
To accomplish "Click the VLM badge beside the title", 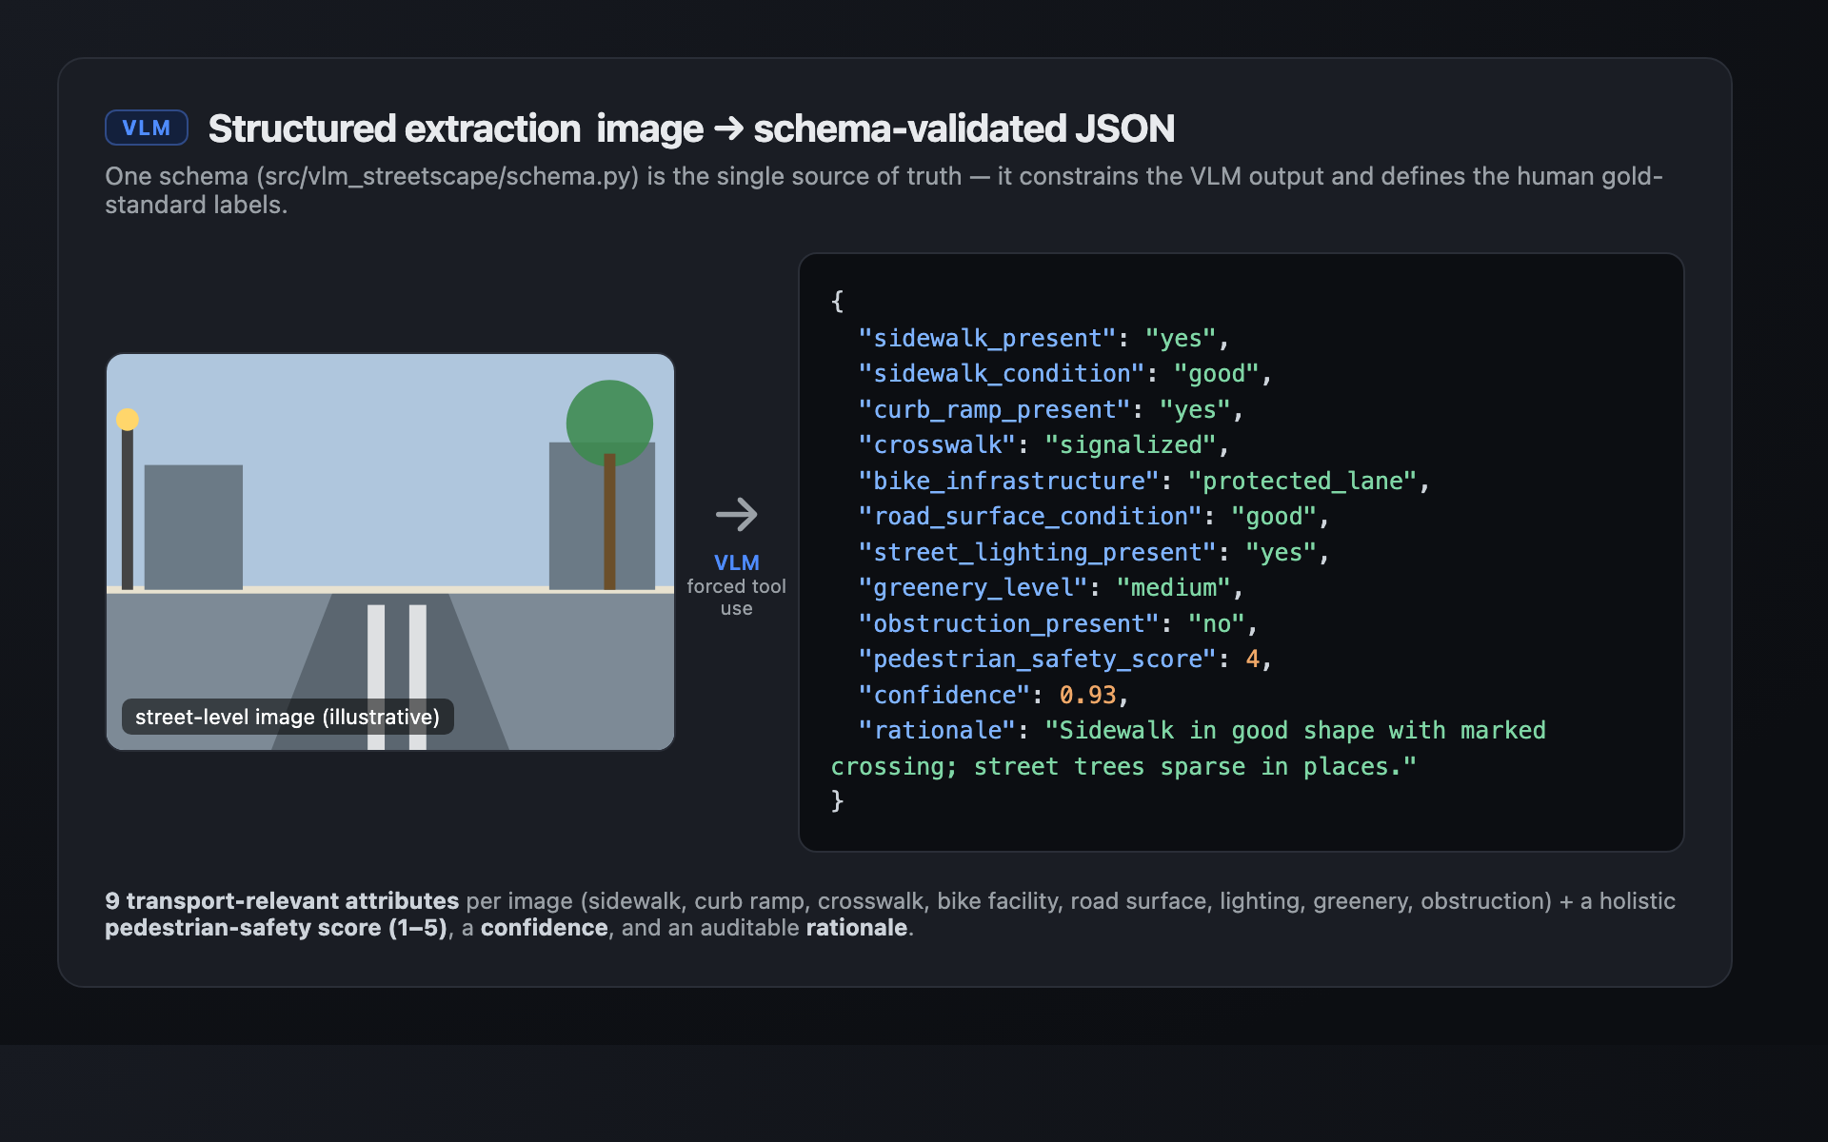I will click(146, 128).
